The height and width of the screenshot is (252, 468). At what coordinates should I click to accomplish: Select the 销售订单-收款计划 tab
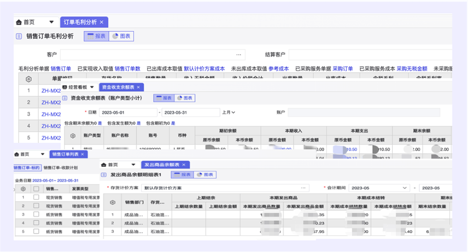61,167
